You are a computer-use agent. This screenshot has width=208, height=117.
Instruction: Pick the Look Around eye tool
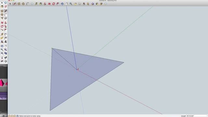pyautogui.click(x=2, y=61)
